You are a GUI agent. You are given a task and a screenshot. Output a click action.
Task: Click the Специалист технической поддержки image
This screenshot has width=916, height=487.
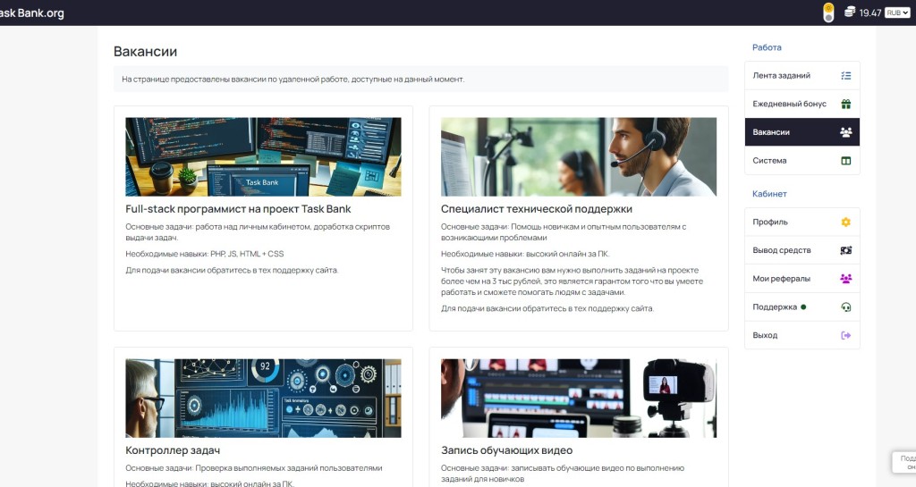[x=579, y=157]
